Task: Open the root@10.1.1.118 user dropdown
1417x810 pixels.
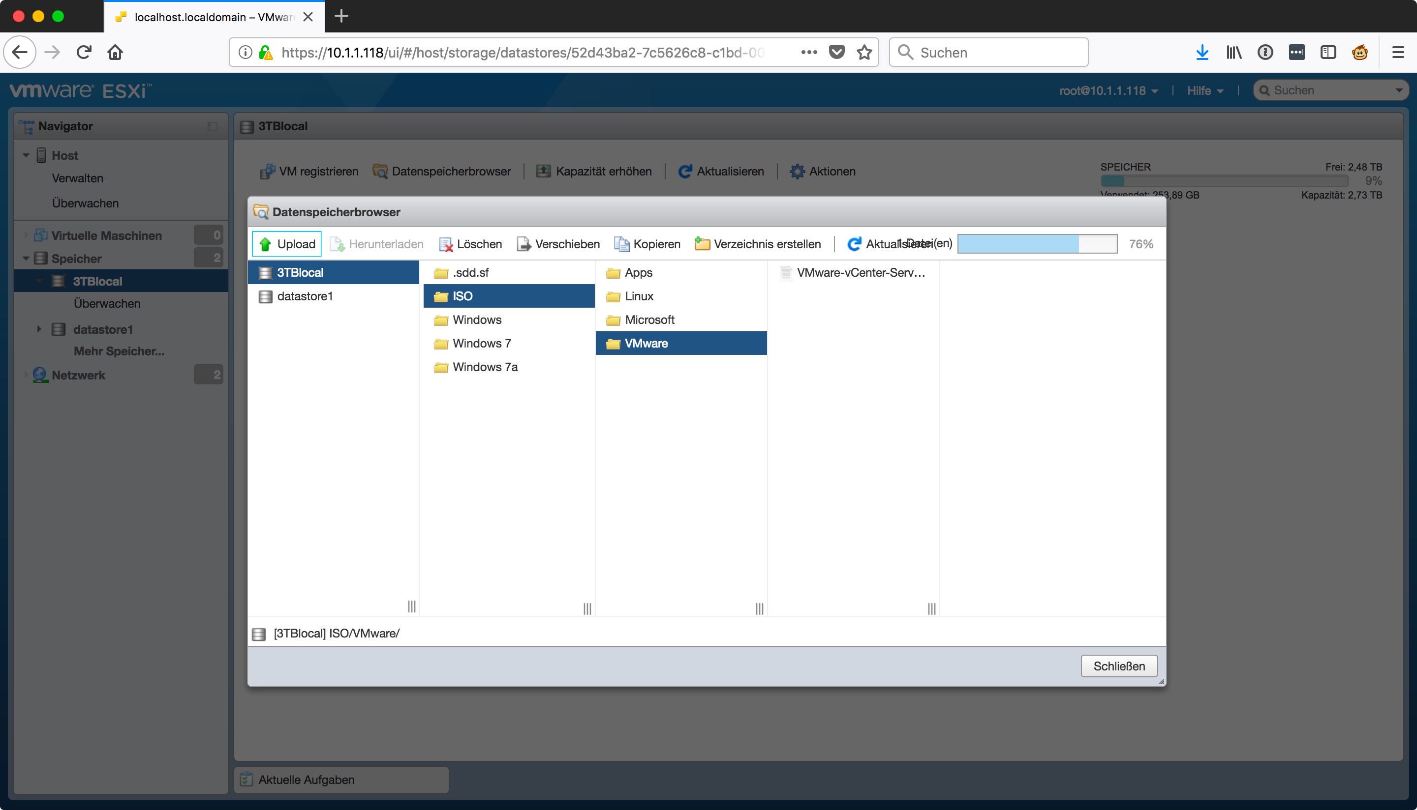Action: [1108, 90]
